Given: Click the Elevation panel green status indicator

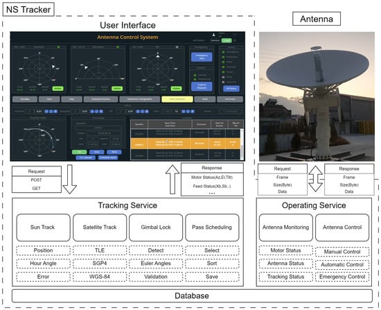Looking at the screenshot, I should tap(118, 47).
